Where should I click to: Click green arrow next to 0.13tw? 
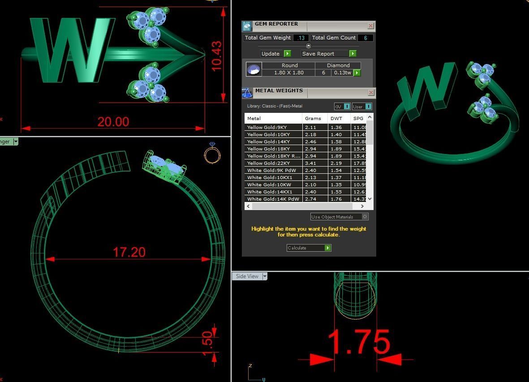click(357, 73)
